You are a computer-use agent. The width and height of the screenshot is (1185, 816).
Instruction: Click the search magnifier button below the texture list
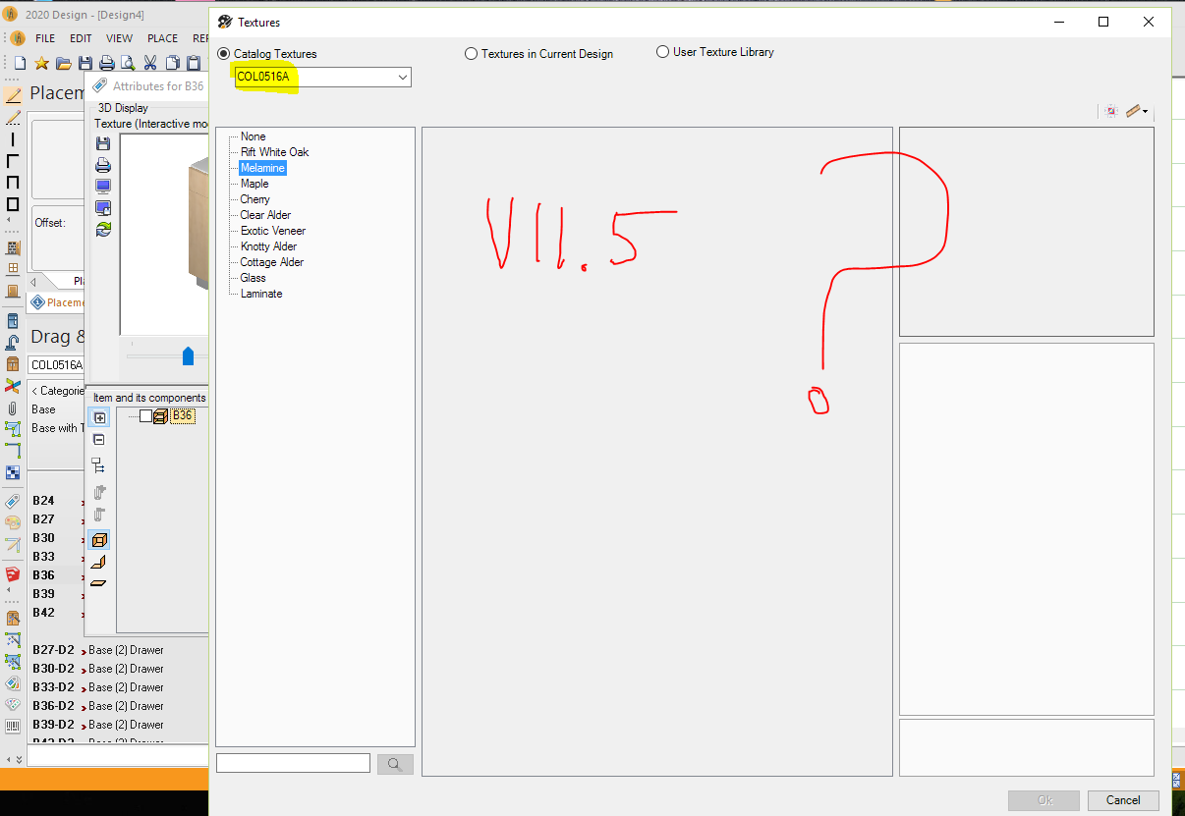[x=395, y=764]
